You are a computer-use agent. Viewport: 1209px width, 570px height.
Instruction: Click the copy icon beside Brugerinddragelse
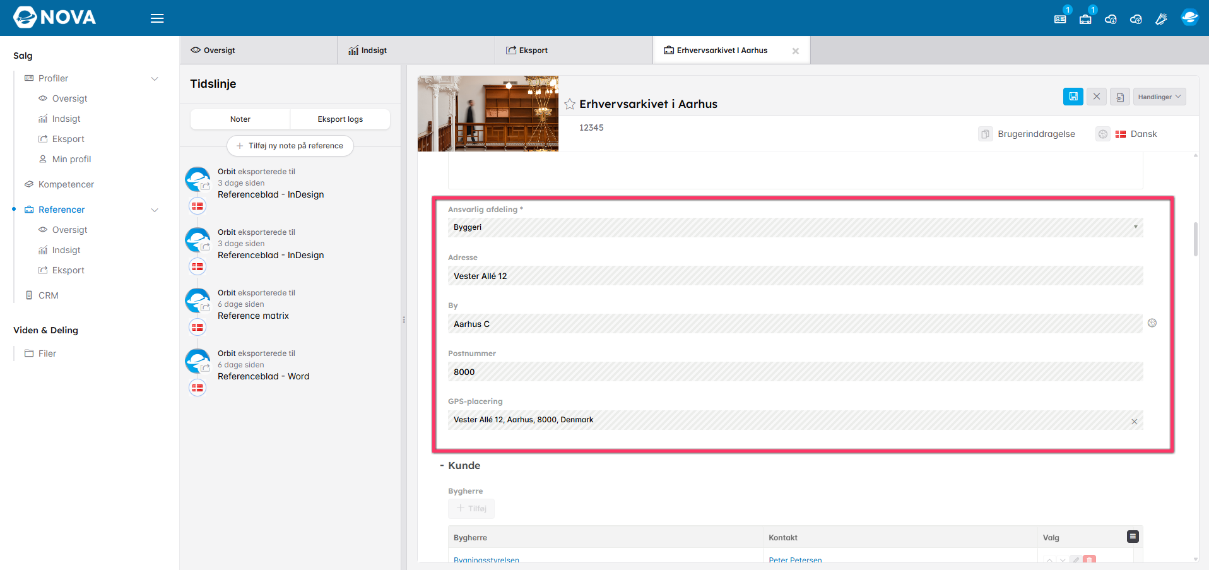[x=985, y=134]
